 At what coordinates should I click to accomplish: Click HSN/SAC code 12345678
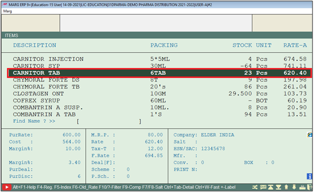[x=213, y=149]
